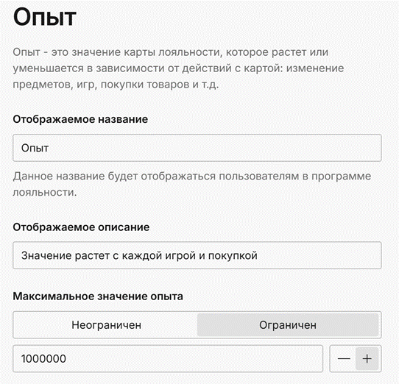Click the Максимальное значение опыта label
Image resolution: width=399 pixels, height=384 pixels.
[98, 296]
